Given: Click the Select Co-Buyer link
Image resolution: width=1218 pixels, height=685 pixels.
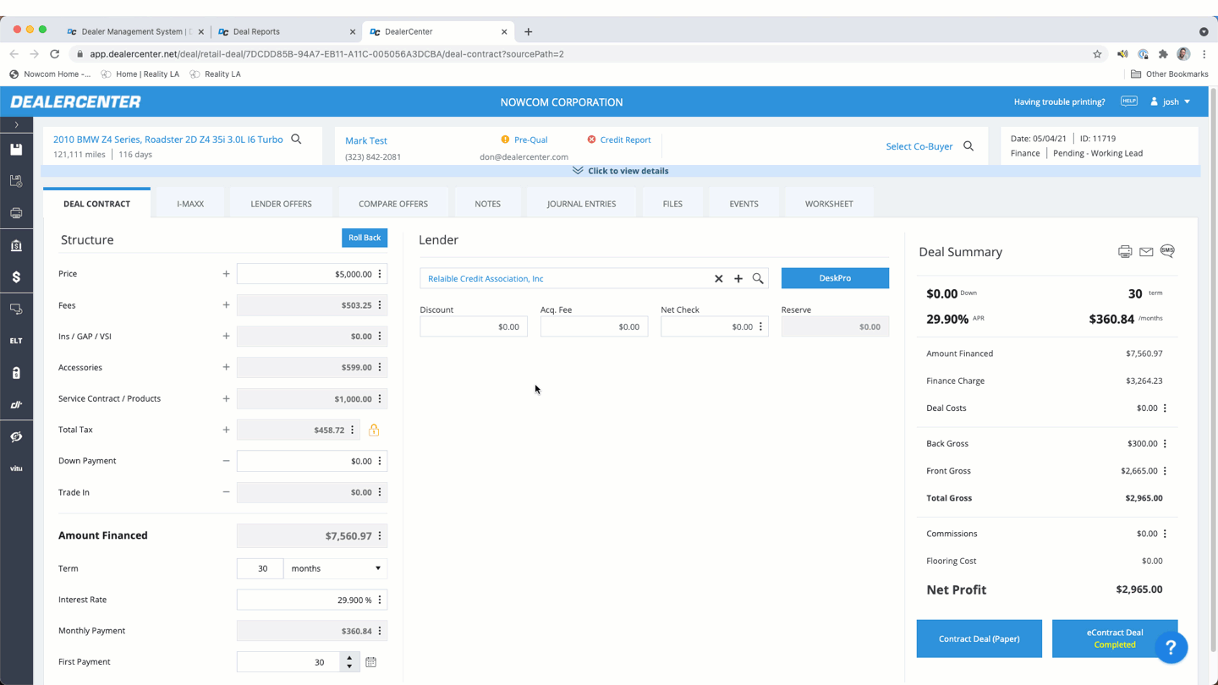Looking at the screenshot, I should pos(919,146).
